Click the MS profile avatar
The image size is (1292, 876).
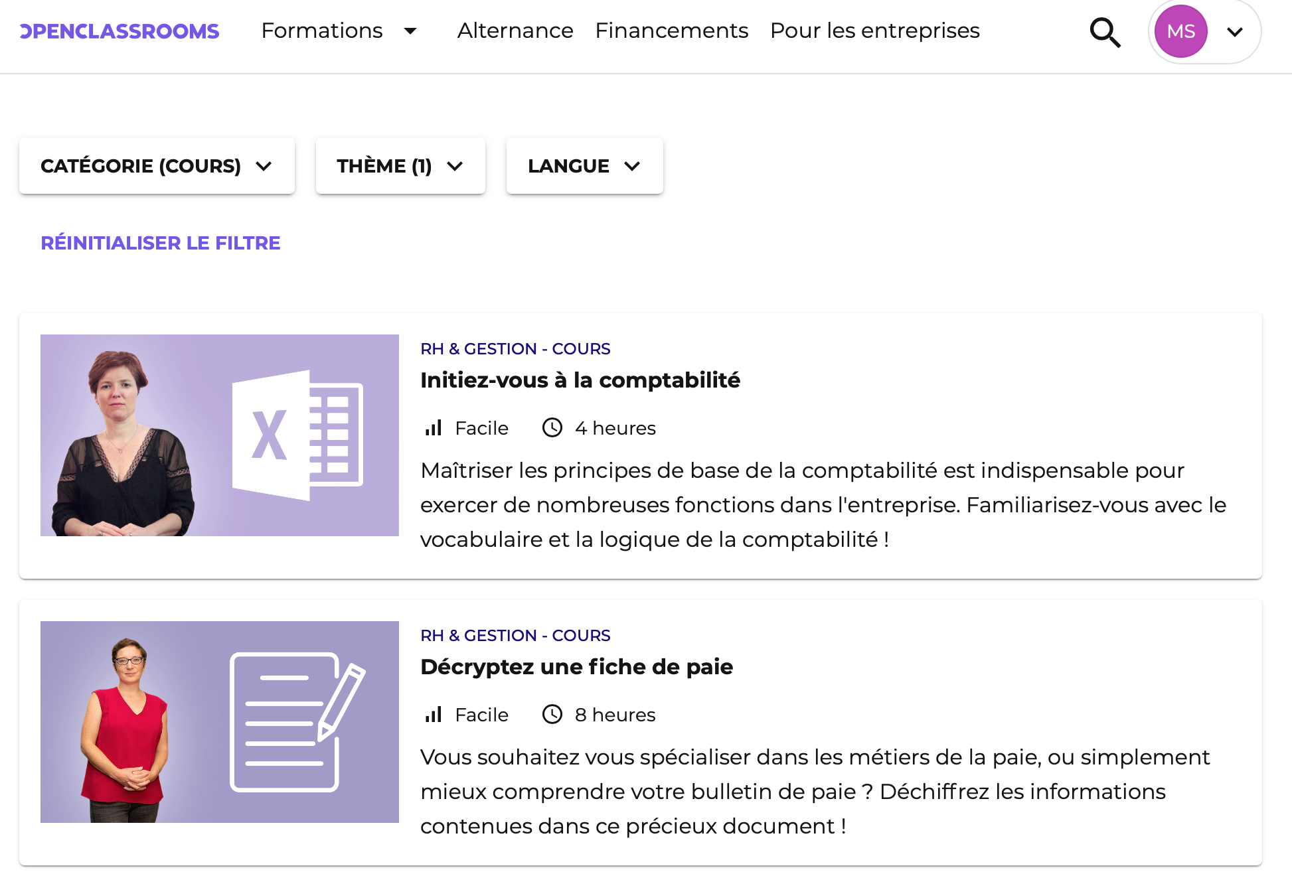(x=1180, y=31)
